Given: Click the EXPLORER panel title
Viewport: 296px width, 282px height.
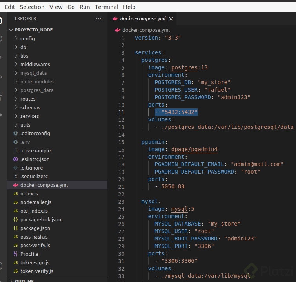Looking at the screenshot, I should click(25, 18).
